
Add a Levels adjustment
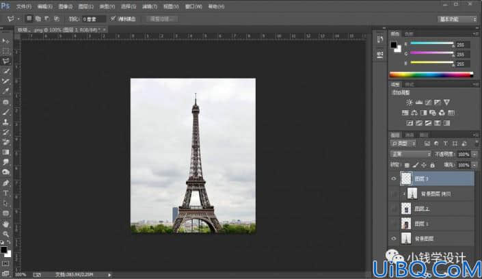(418, 103)
